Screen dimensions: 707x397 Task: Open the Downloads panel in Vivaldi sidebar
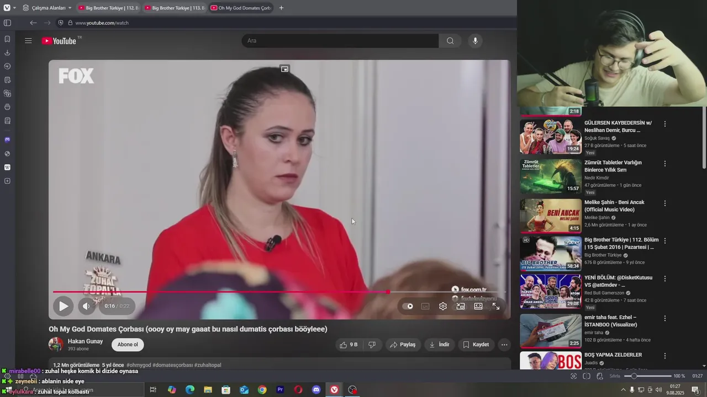7,53
